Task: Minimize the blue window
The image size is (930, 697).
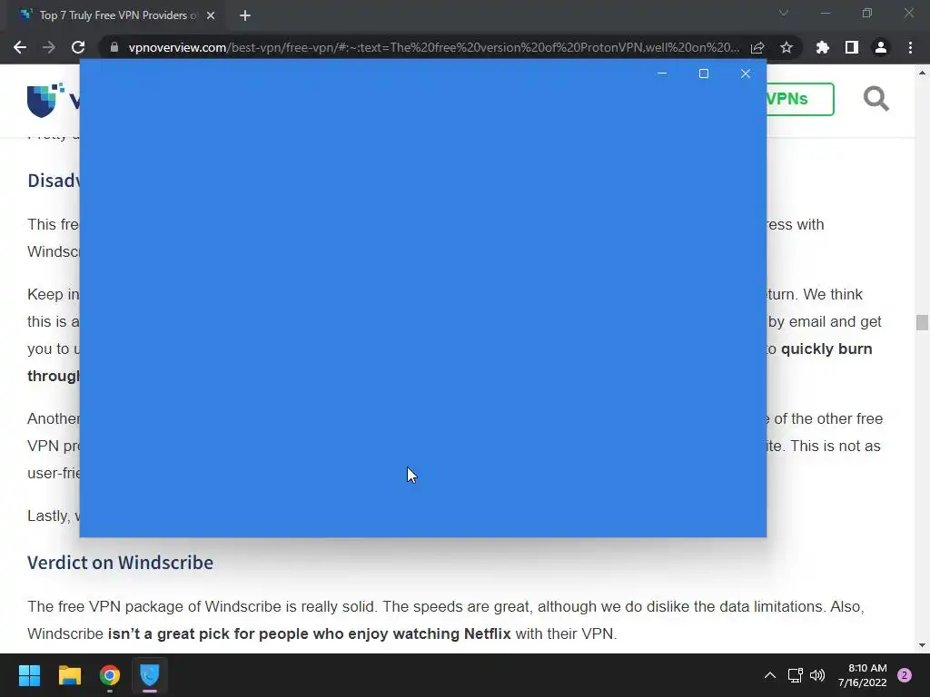Action: tap(662, 74)
